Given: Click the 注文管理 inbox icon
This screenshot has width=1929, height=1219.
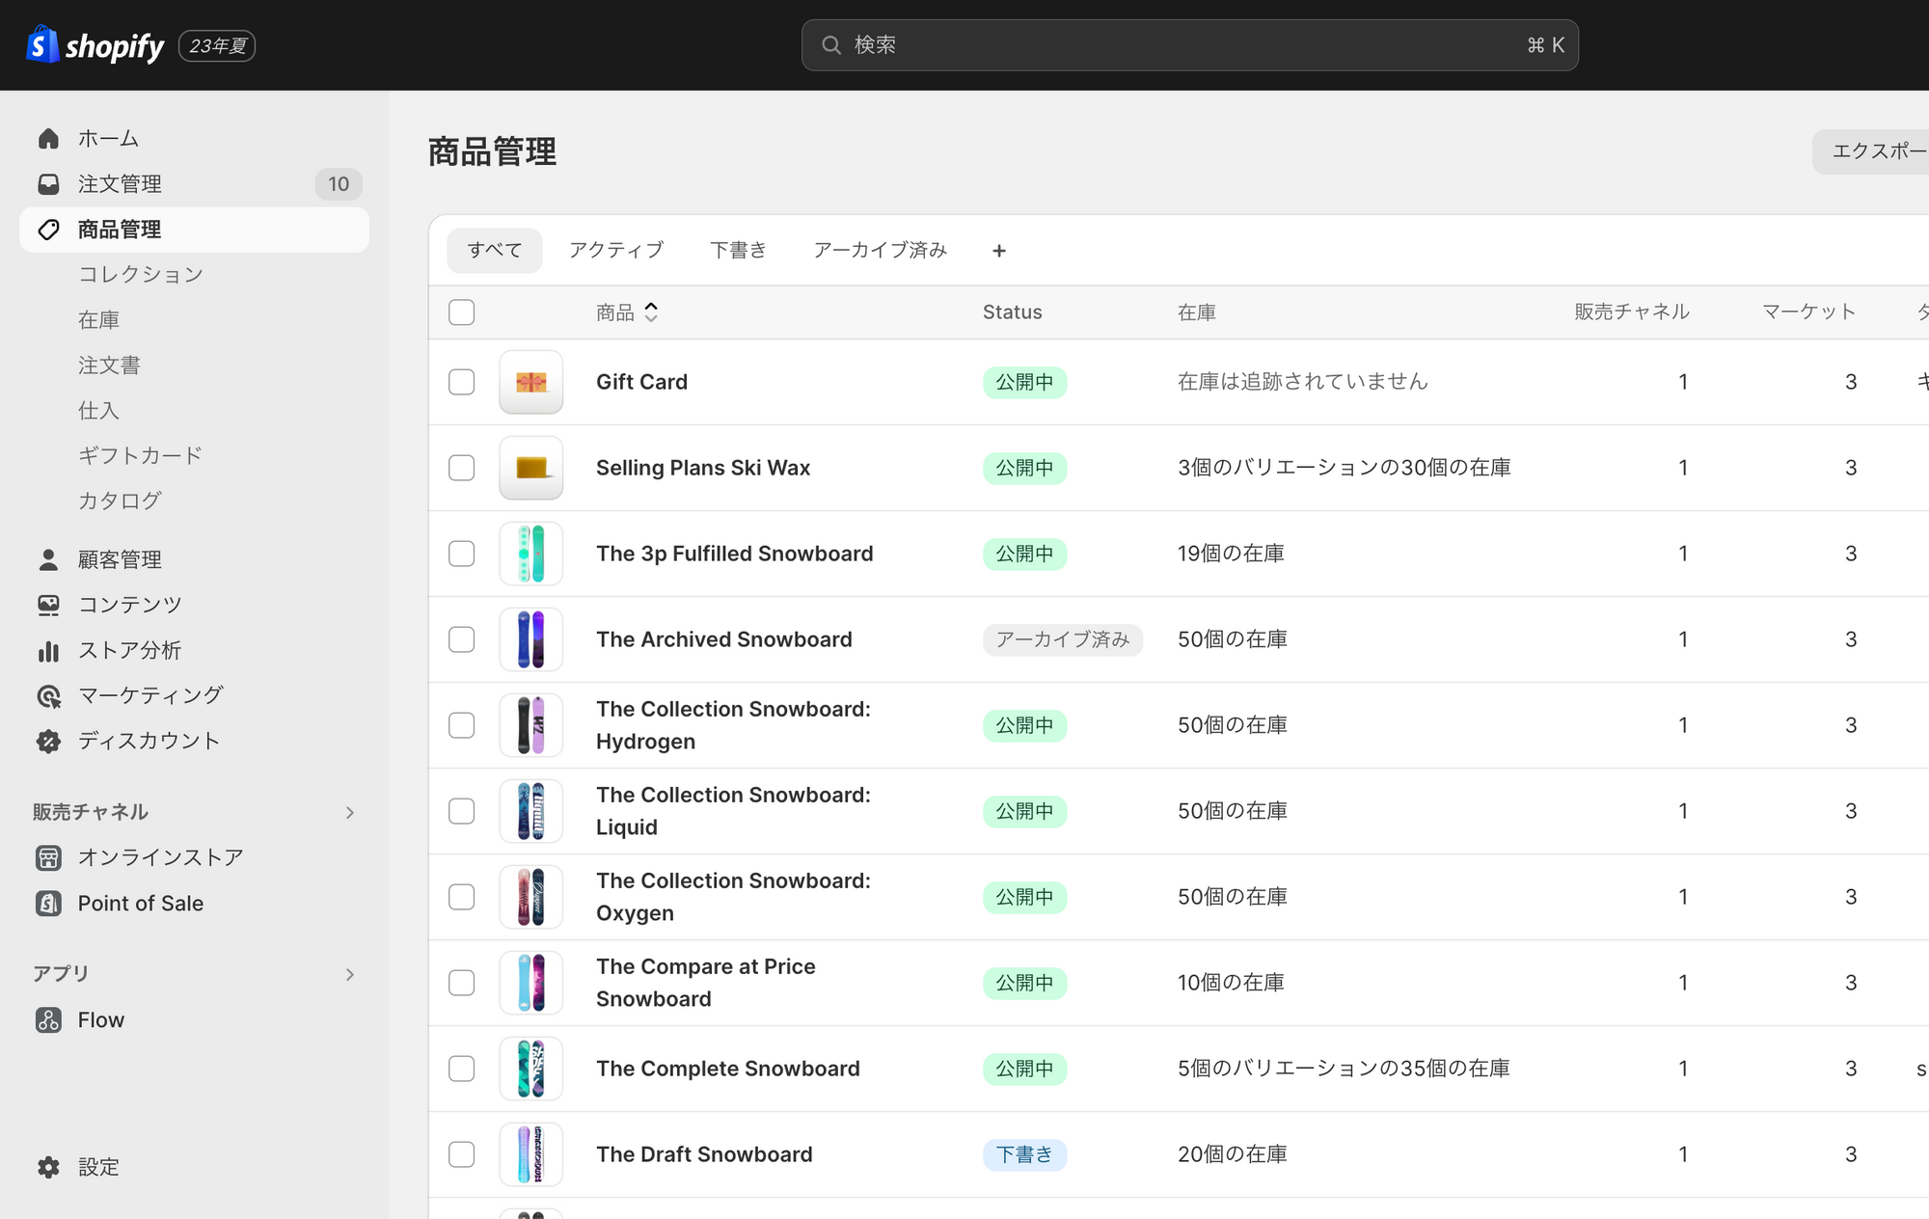Looking at the screenshot, I should pos(48,184).
